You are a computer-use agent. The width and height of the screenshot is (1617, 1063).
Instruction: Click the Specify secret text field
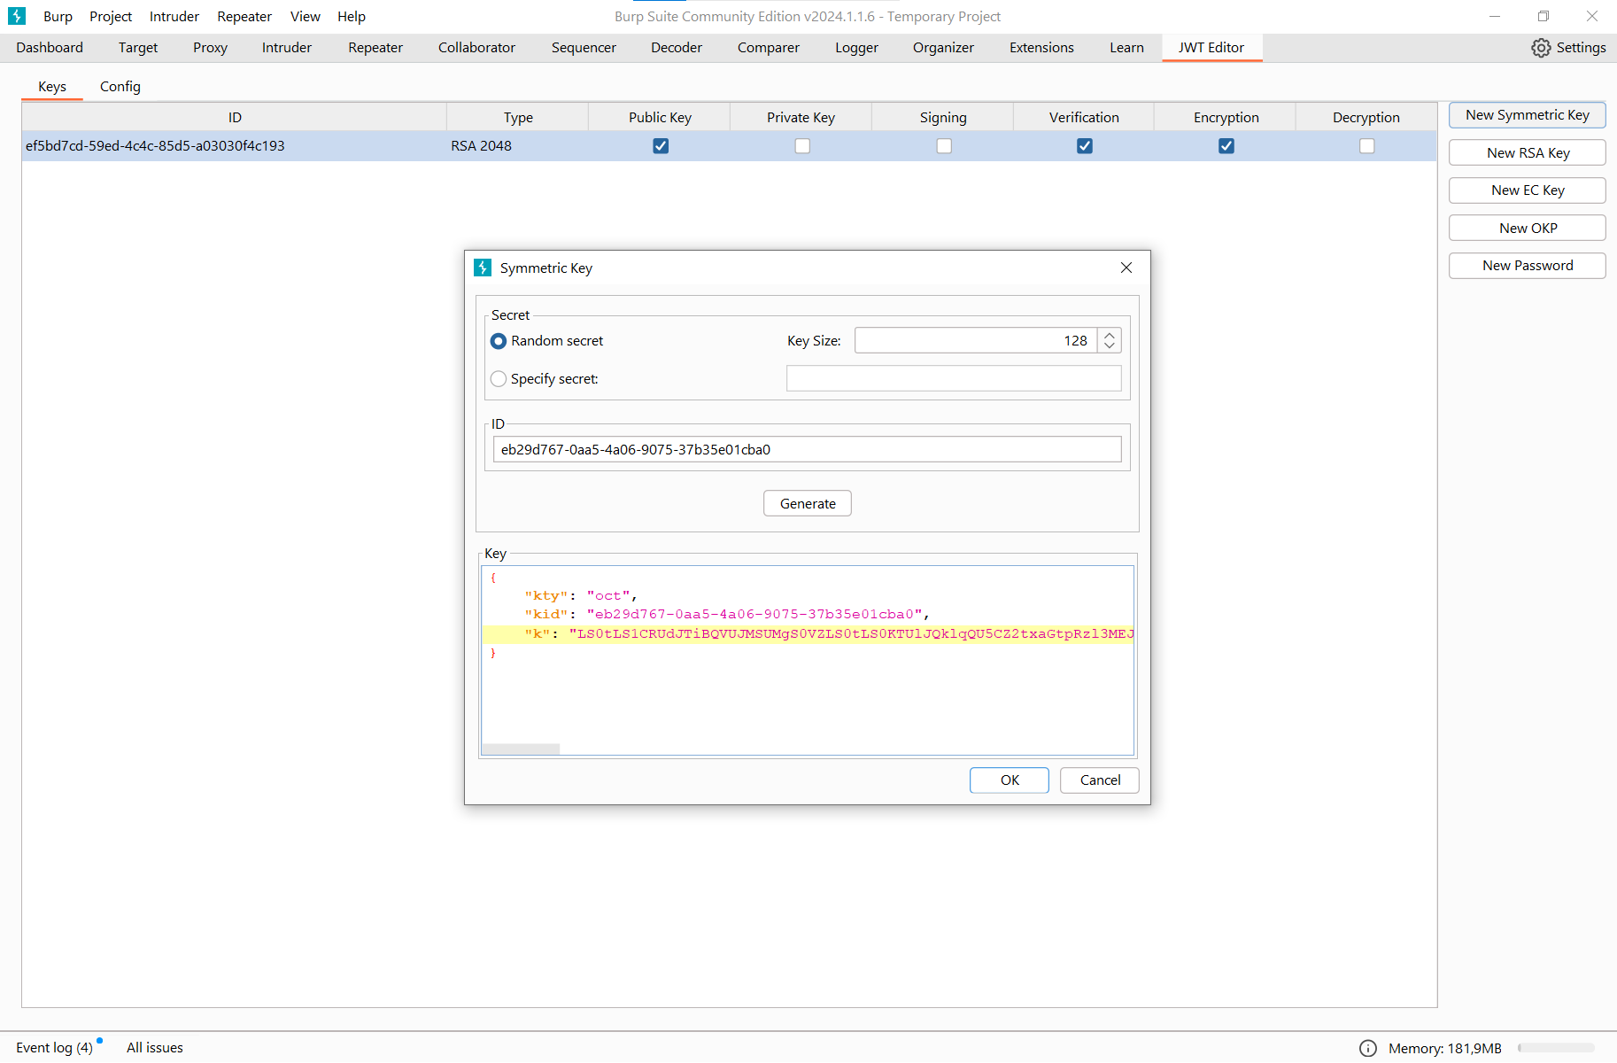(954, 379)
